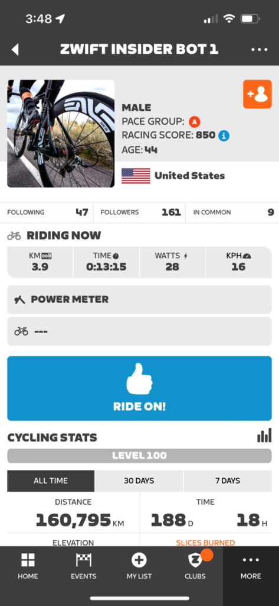This screenshot has width=279, height=606.
Task: Tap the back arrow icon
Action: tap(15, 50)
